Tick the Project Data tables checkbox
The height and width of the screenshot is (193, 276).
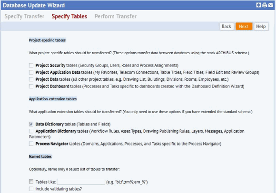[x=31, y=79]
